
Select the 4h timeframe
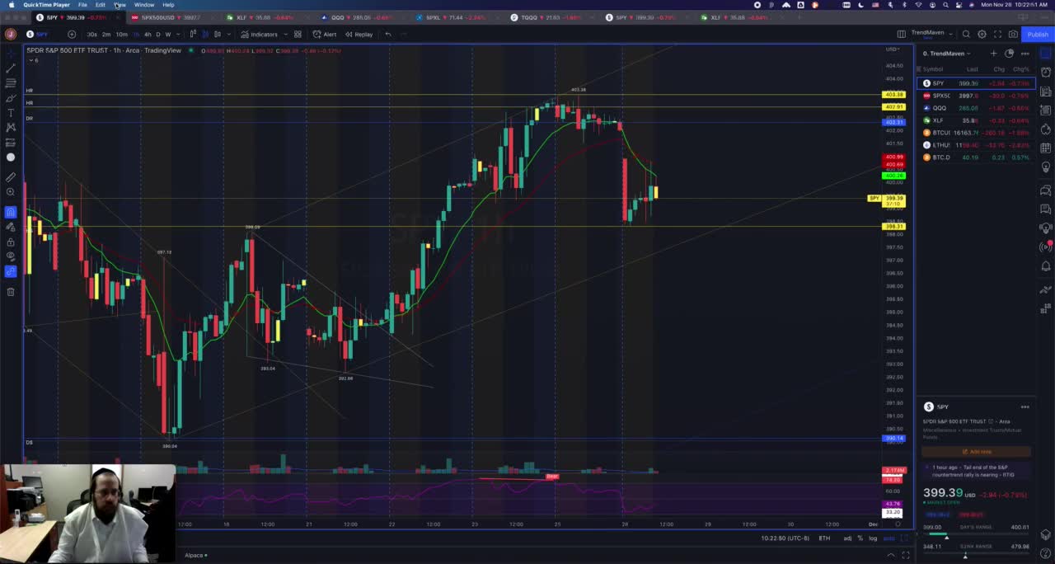[x=148, y=34]
